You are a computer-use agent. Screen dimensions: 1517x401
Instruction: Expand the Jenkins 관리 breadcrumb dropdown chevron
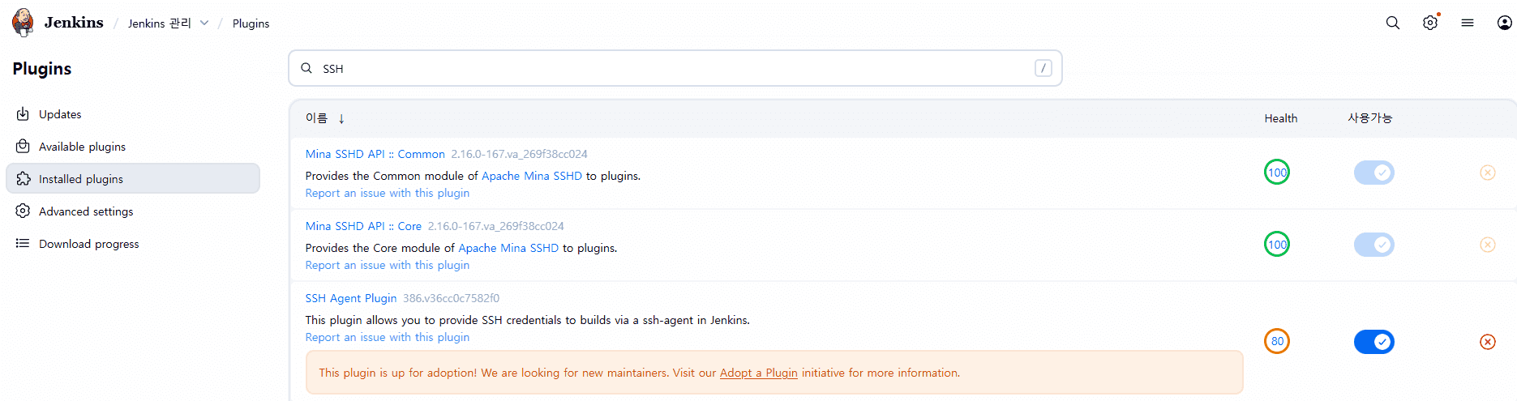pos(204,23)
